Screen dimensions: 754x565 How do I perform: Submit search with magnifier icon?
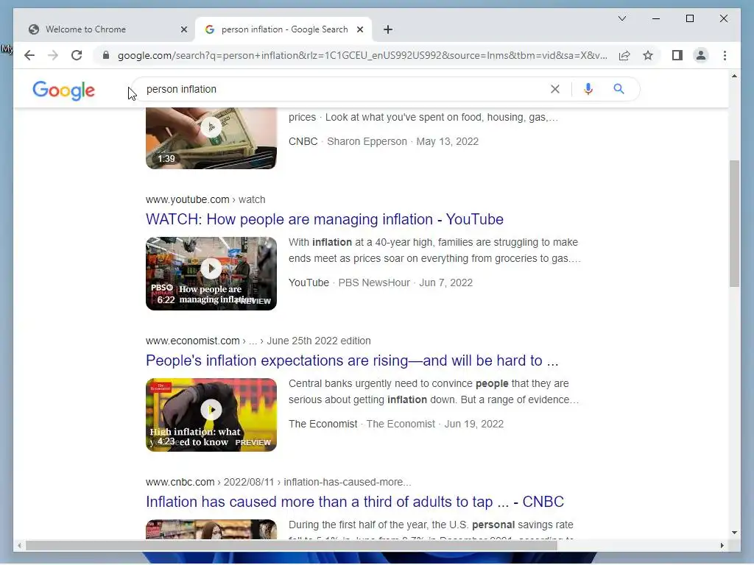coord(619,89)
